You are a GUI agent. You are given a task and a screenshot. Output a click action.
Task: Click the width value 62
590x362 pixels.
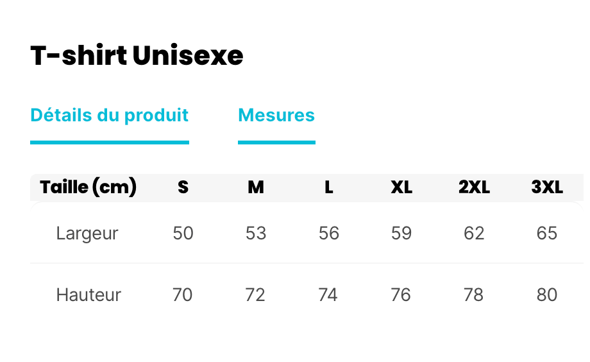474,233
